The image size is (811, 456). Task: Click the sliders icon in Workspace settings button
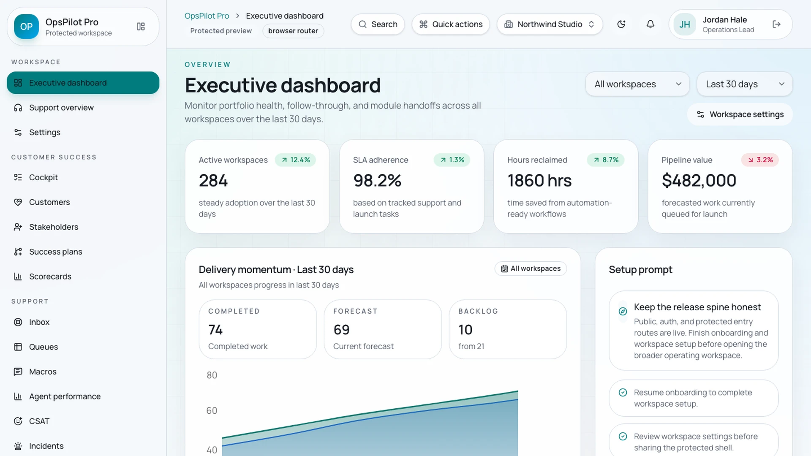click(x=700, y=114)
